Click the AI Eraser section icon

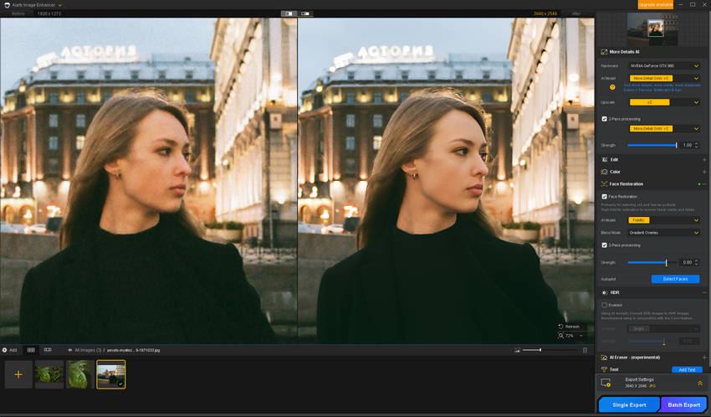click(604, 358)
